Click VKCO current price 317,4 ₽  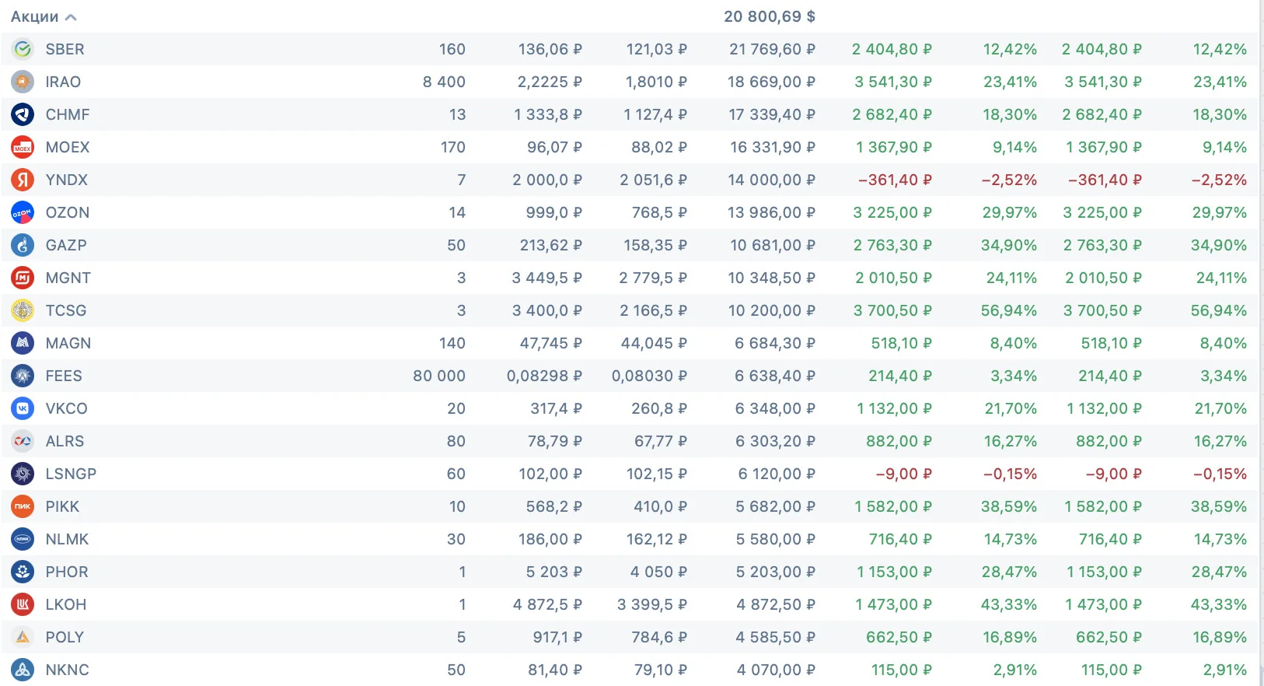557,408
